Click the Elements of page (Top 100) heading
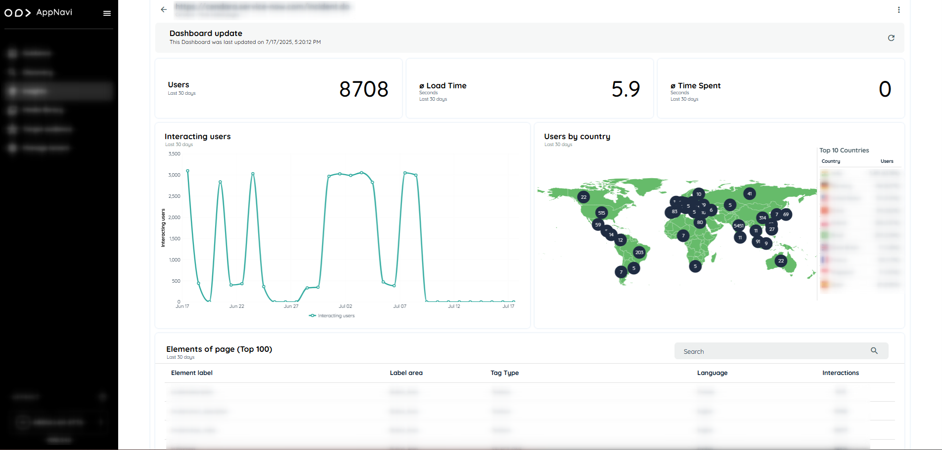Viewport: 942px width, 450px height. (219, 349)
